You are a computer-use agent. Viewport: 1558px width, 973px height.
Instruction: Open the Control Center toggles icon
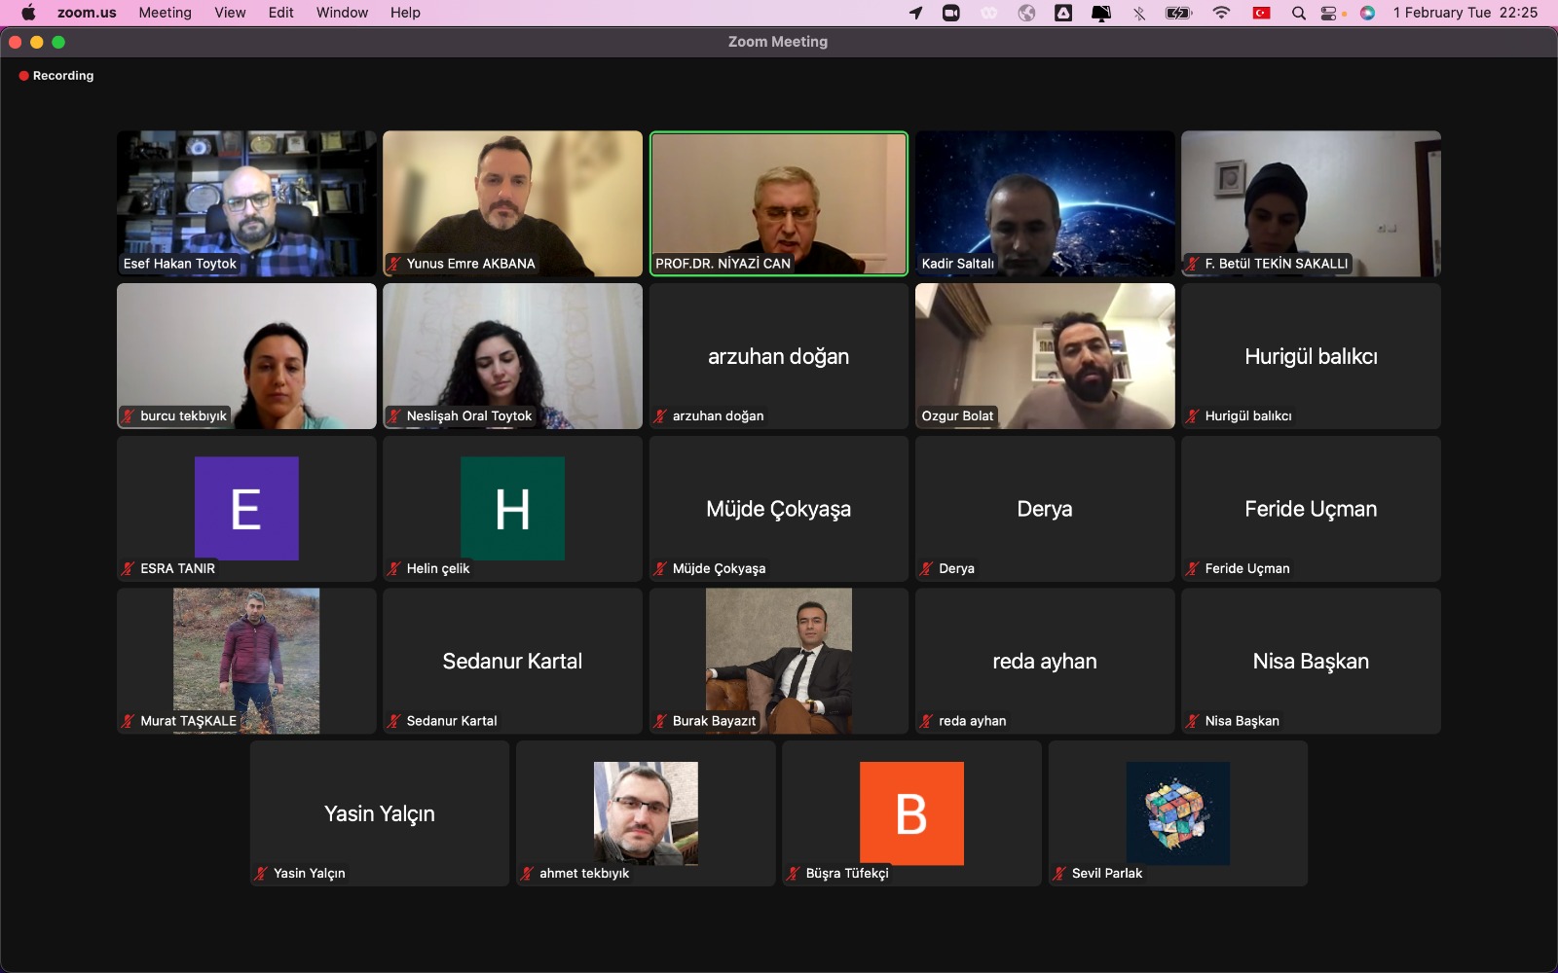pyautogui.click(x=1329, y=13)
